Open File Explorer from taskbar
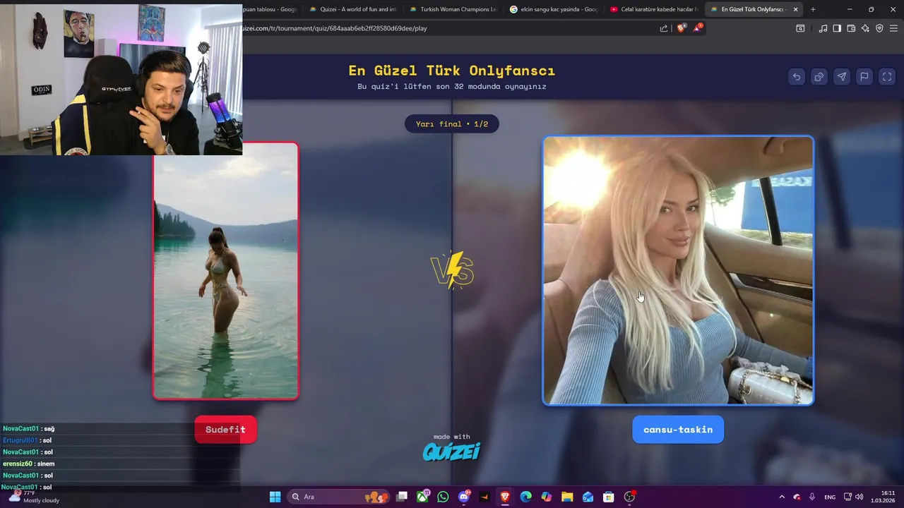This screenshot has width=904, height=508. pos(567,497)
